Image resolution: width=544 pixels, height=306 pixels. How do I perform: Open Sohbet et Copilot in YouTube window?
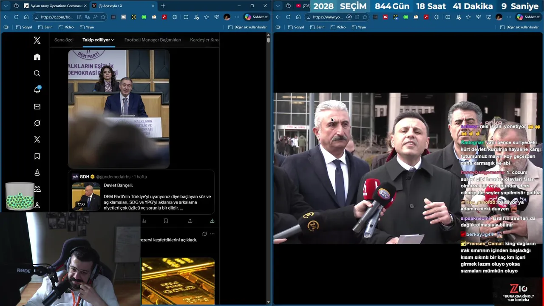coord(528,17)
